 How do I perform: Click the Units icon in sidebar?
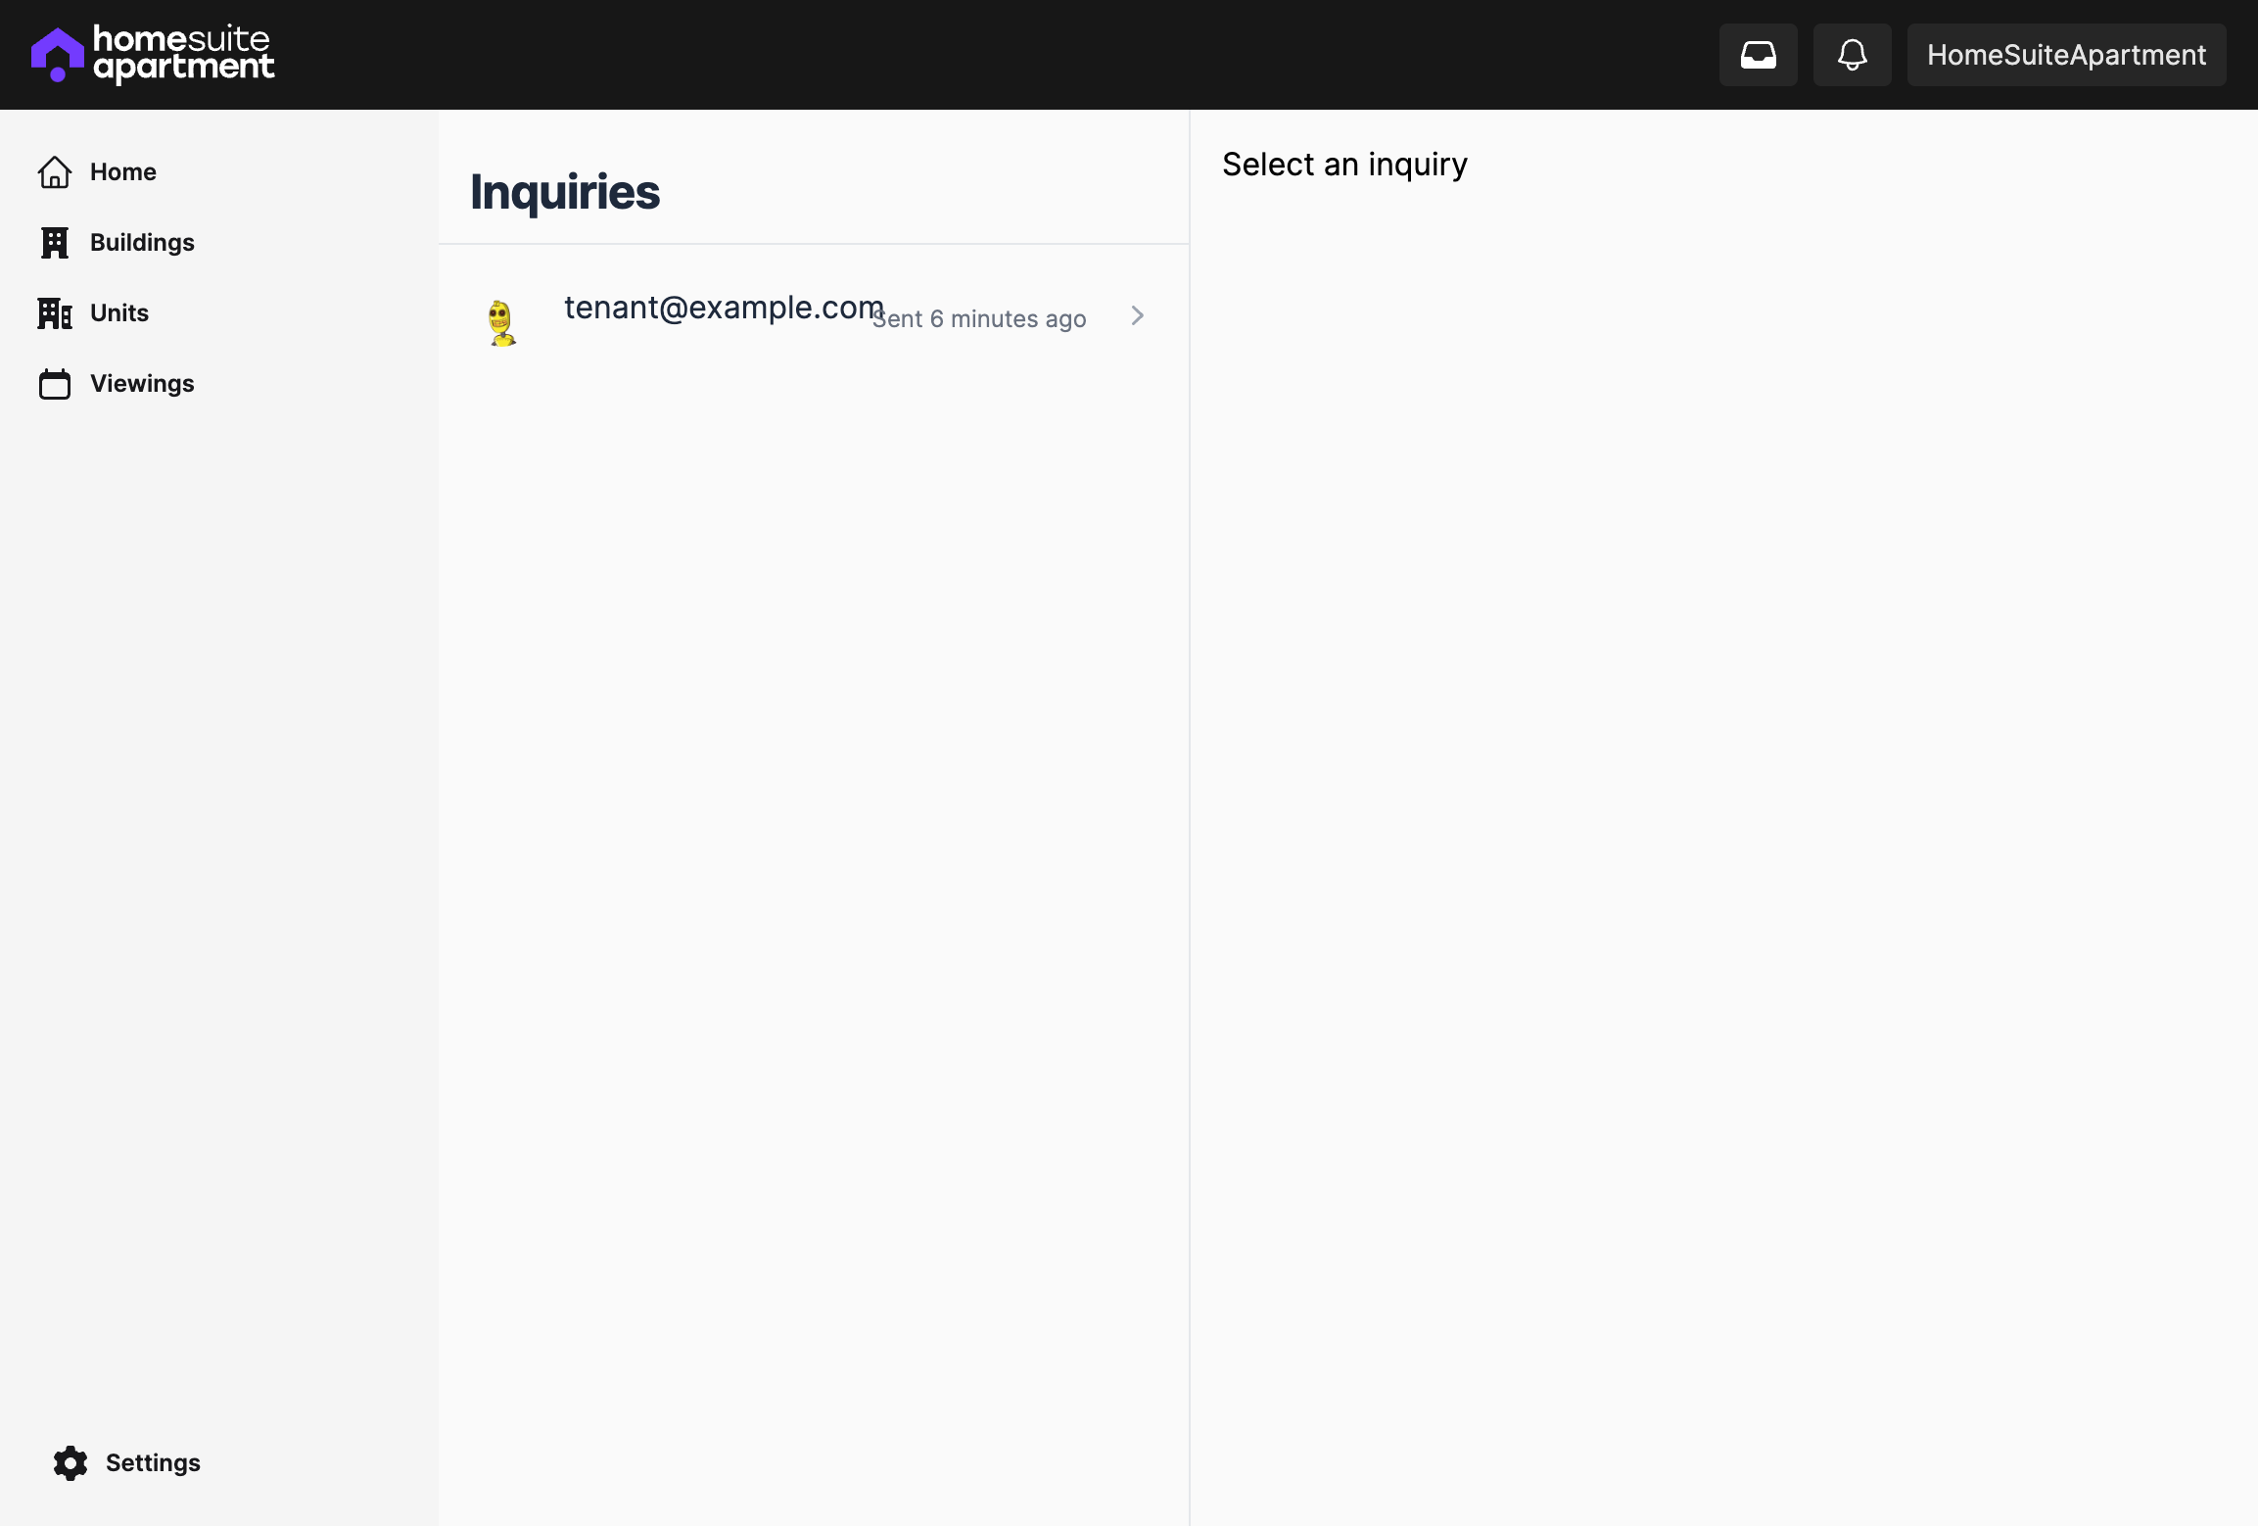coord(55,312)
